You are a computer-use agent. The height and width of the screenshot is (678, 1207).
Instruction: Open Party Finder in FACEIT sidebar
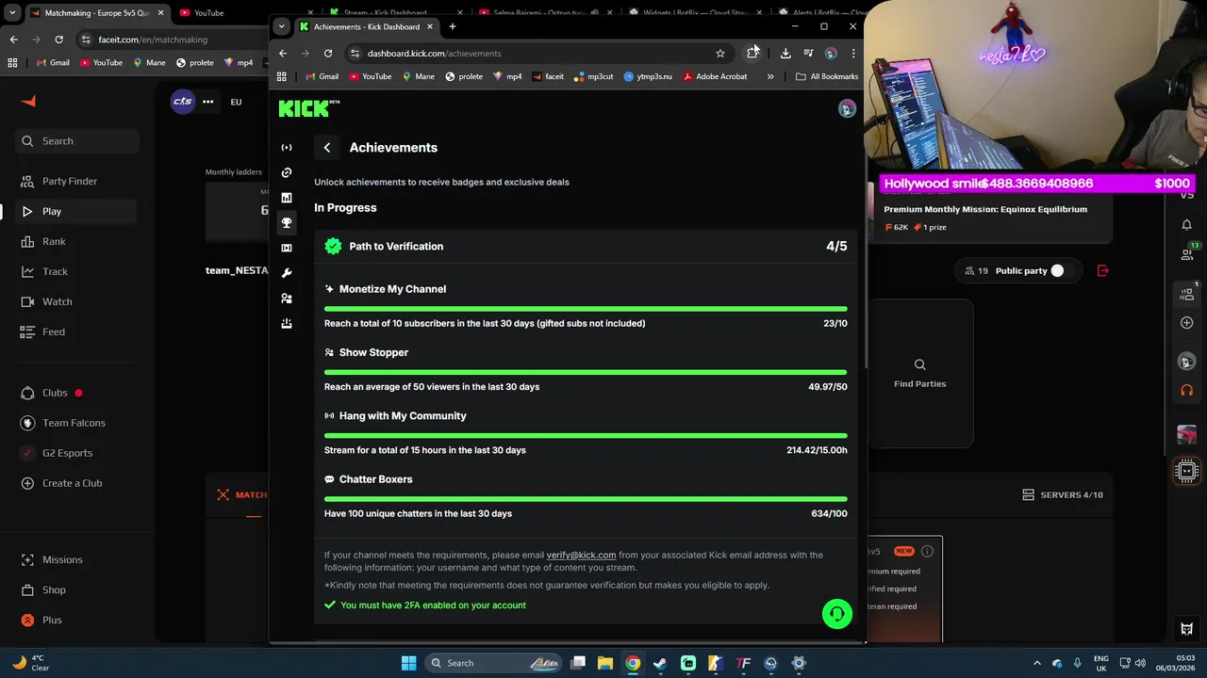(77, 182)
